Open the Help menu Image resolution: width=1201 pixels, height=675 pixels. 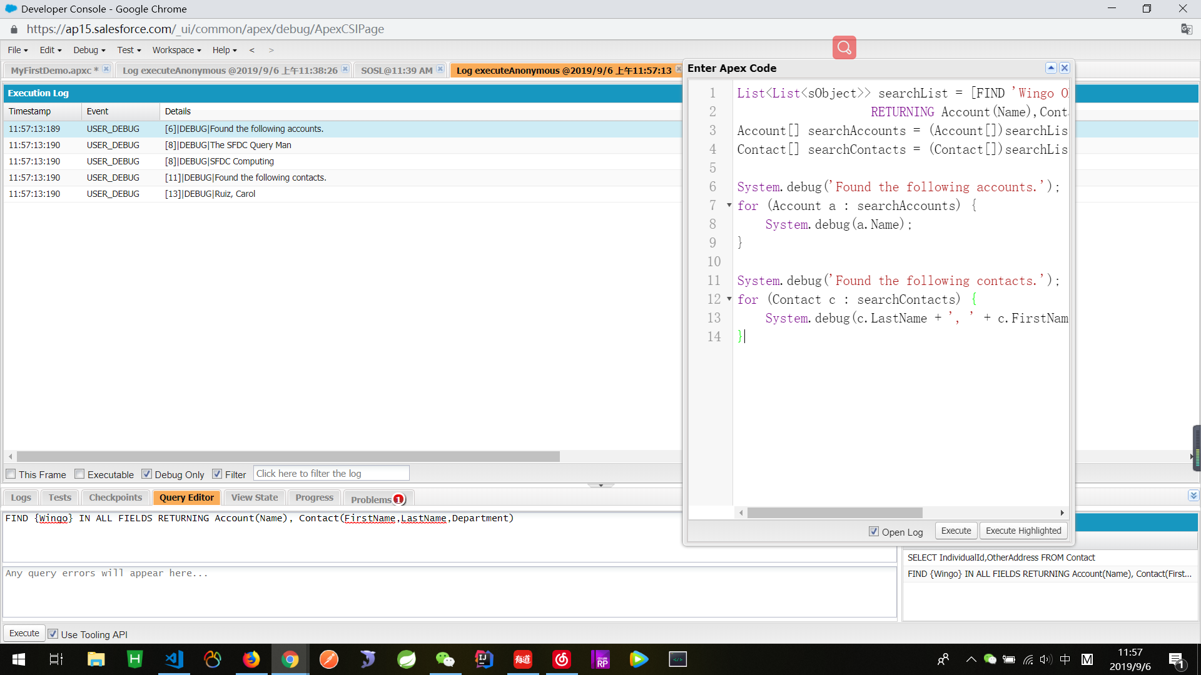225,50
